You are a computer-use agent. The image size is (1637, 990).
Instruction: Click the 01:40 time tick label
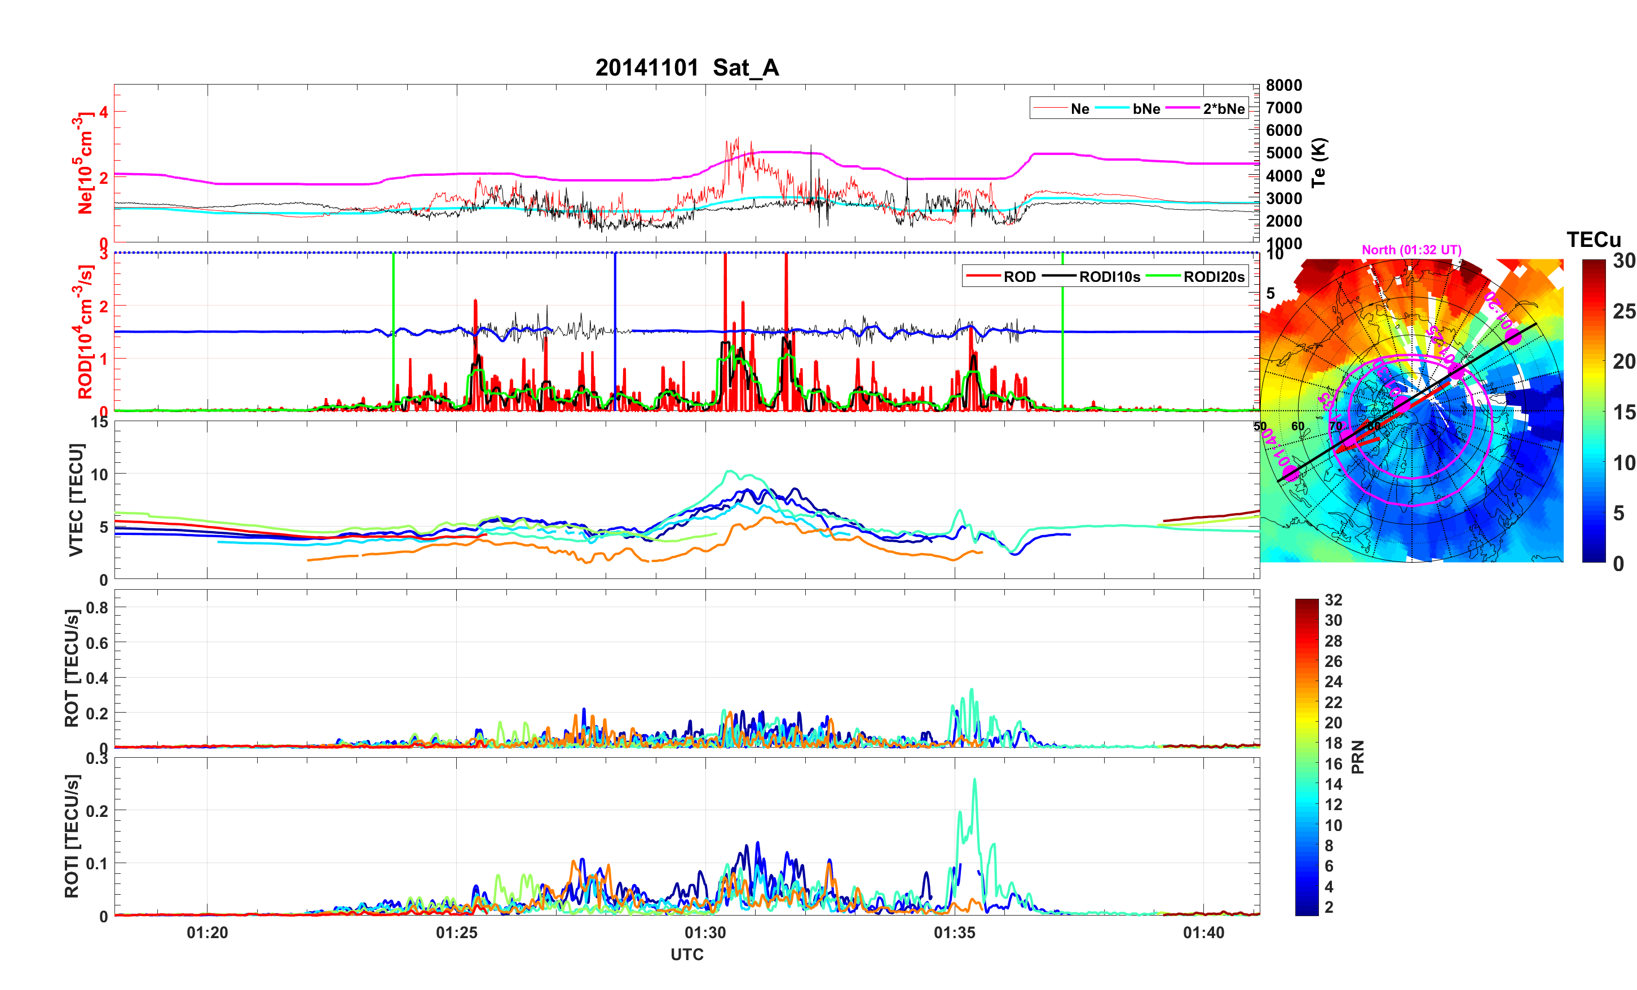pos(1203,932)
